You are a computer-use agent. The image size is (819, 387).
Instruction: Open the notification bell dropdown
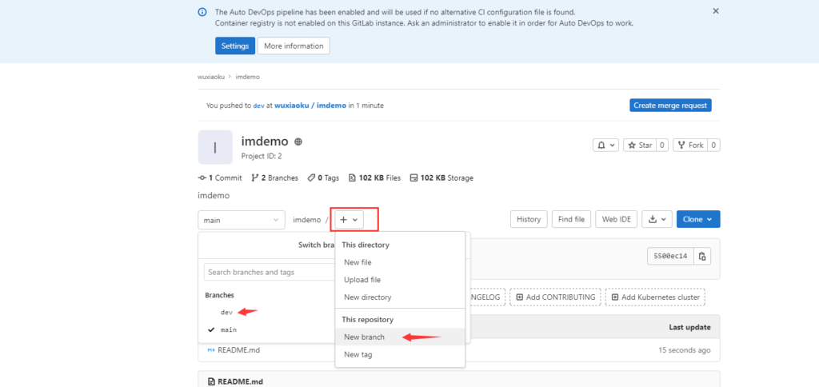point(605,145)
